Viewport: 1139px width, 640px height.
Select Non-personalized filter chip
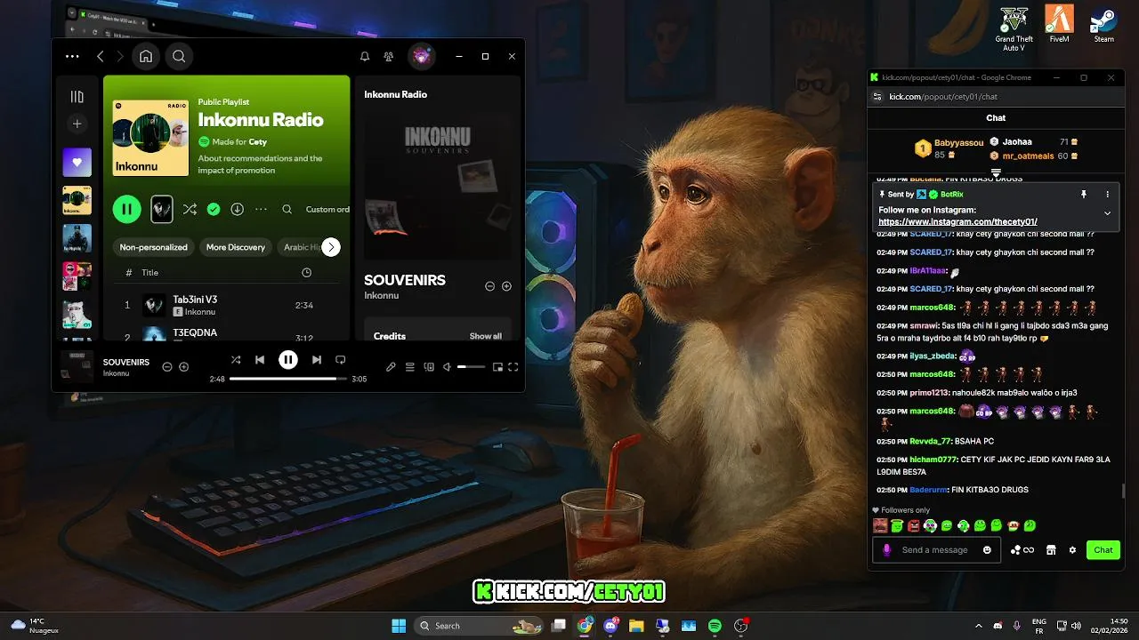coord(153,247)
